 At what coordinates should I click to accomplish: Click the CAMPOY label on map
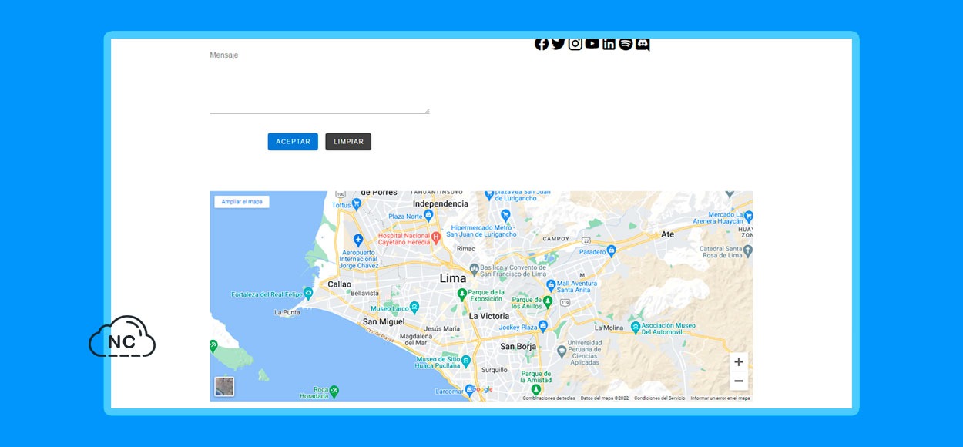tap(555, 239)
